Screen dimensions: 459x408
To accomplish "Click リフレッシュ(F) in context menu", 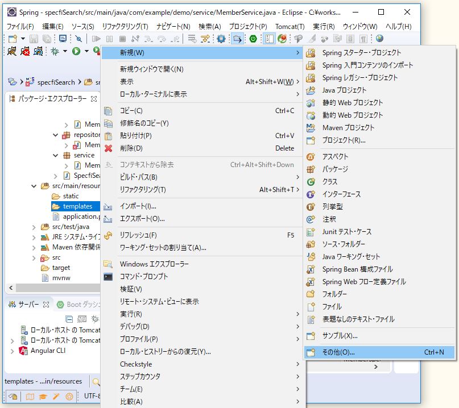I will click(202, 235).
